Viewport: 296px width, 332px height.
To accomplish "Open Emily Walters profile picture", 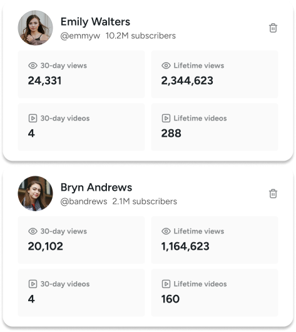I will (35, 28).
